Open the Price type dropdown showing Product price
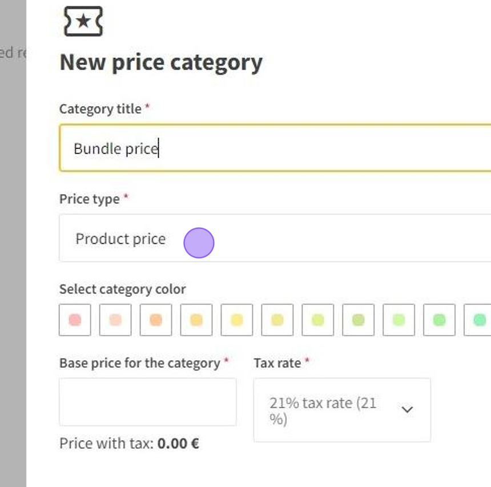The image size is (491, 487). coord(274,239)
